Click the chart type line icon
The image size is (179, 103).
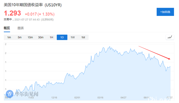click(170, 37)
